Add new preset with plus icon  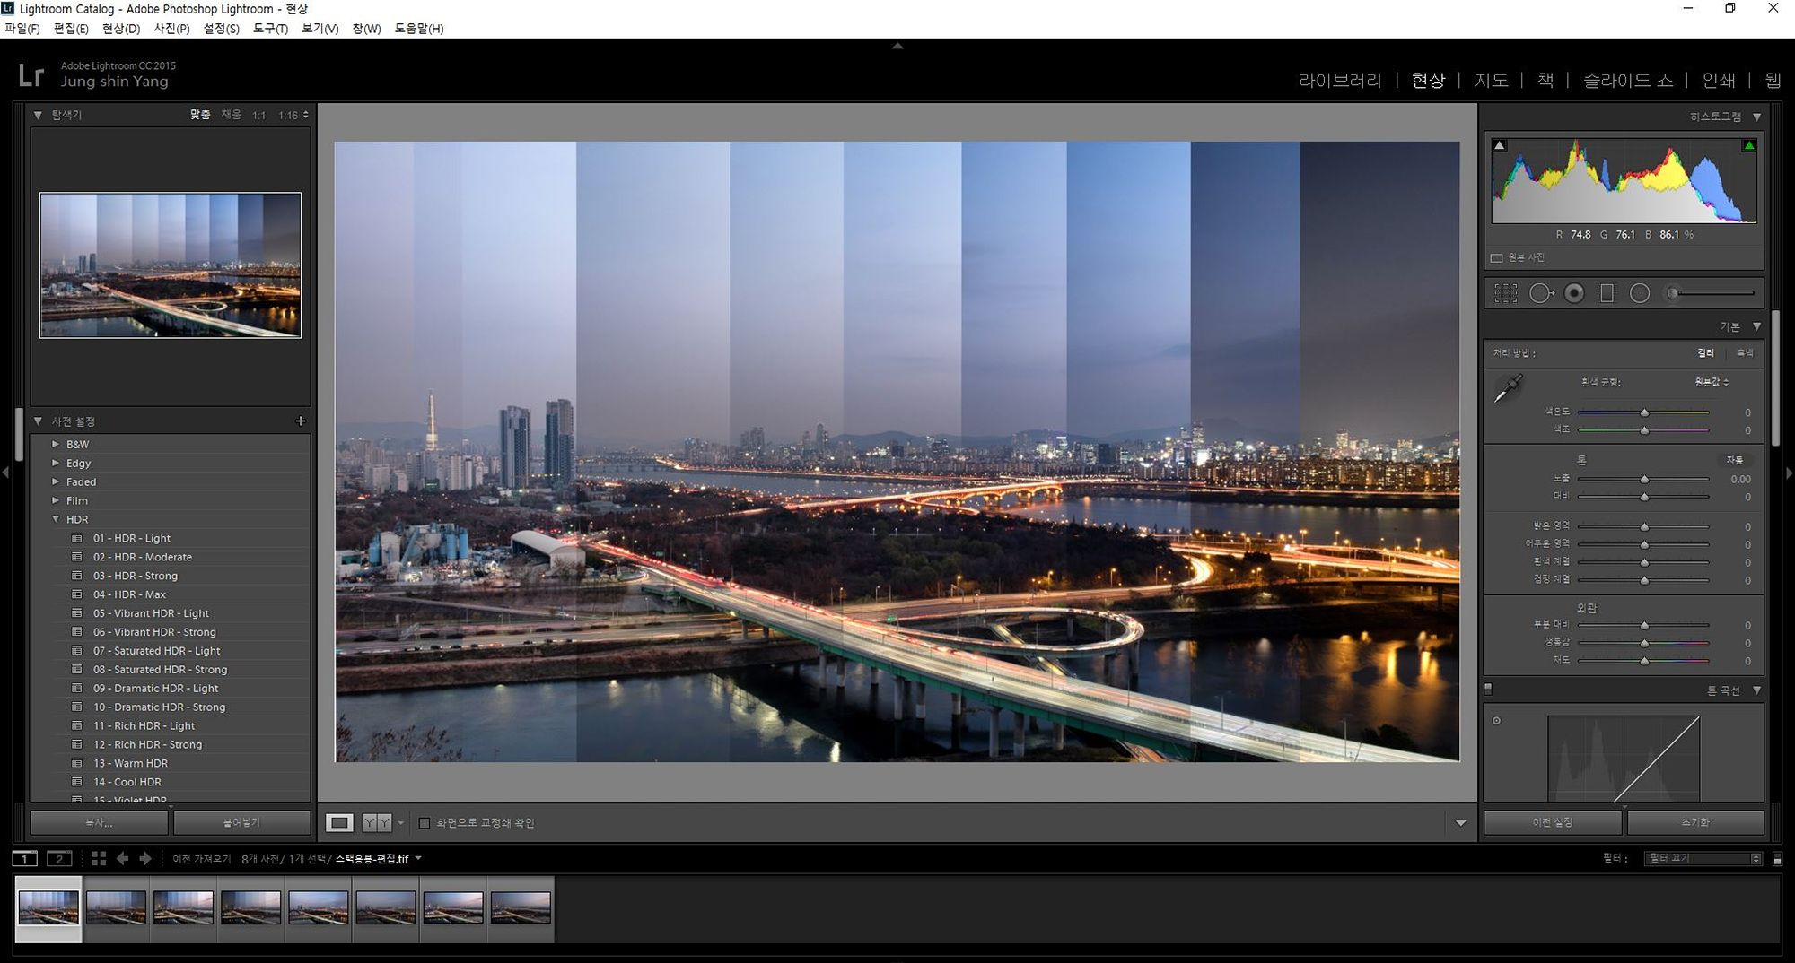coord(301,421)
